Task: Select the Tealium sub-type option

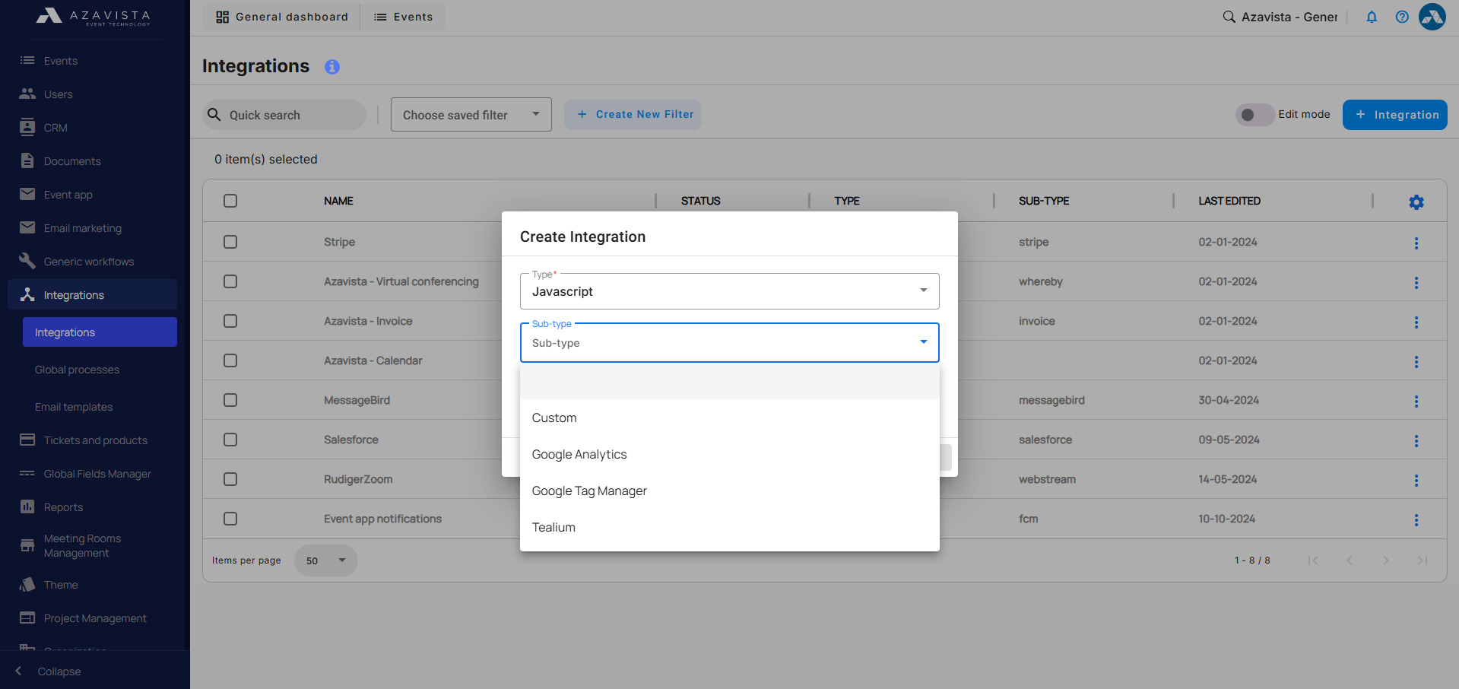Action: point(729,527)
